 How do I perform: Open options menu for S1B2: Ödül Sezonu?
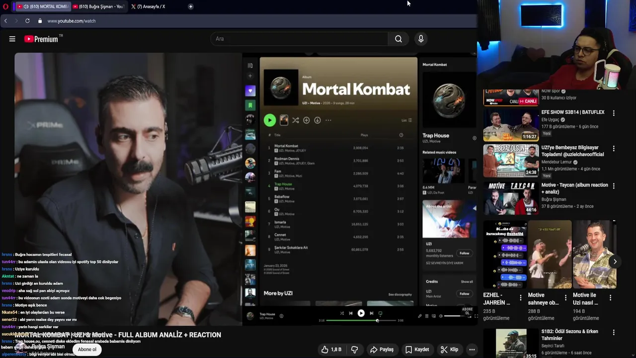[x=614, y=333]
